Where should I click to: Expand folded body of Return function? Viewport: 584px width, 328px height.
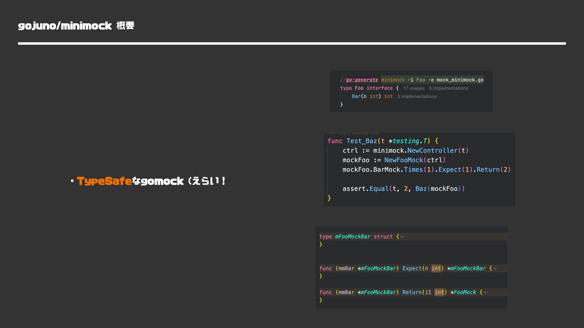485,292
